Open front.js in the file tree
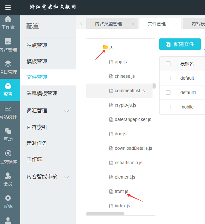Viewport: 205px width, 224px height. (122, 191)
